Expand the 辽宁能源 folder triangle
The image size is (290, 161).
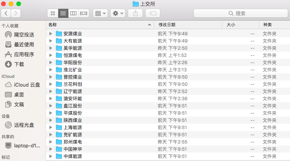(x=51, y=91)
